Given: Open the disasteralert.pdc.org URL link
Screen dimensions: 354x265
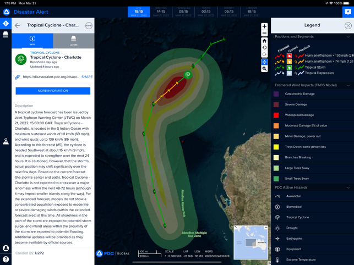Looking at the screenshot, I should pos(51,77).
